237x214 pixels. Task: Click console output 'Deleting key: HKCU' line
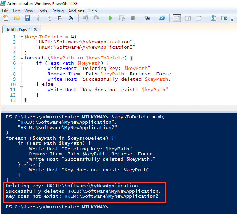click(72, 186)
